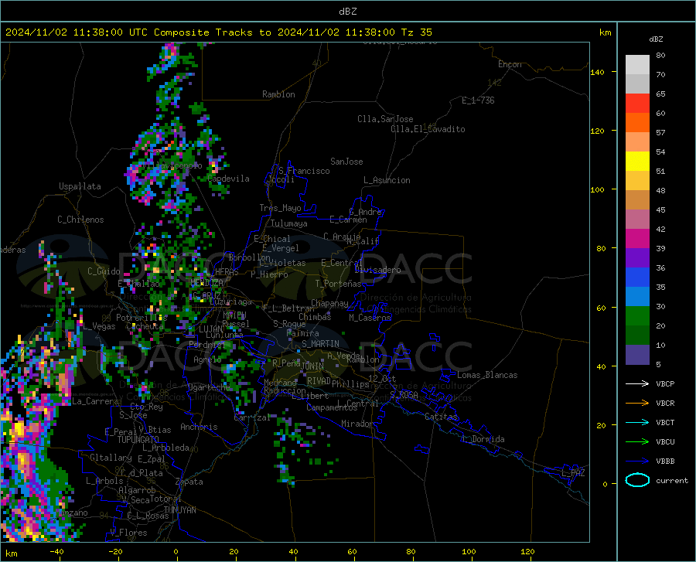This screenshot has width=696, height=562.
Task: Pick the slate purple 10 dBZ swatch
Action: 637,355
